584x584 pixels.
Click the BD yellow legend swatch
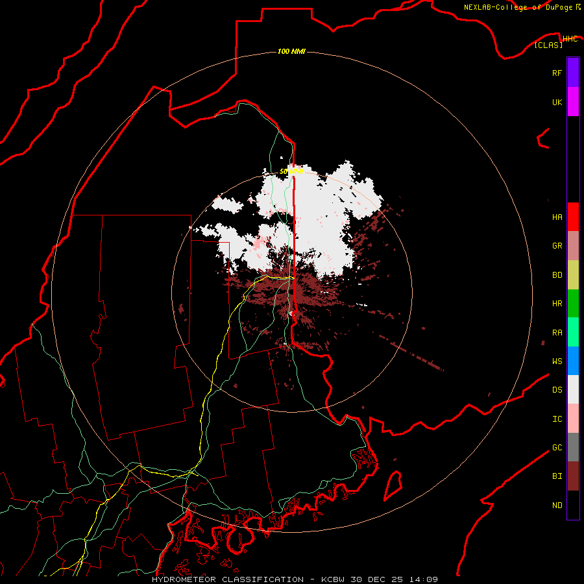click(x=573, y=275)
